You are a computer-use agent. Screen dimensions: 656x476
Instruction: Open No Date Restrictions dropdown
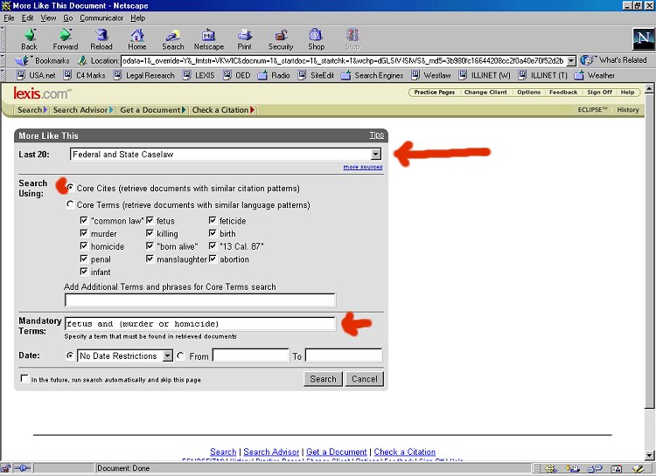click(x=167, y=355)
